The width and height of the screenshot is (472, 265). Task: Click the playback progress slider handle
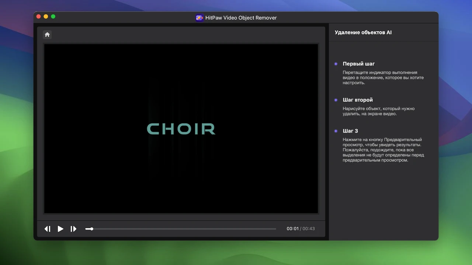pyautogui.click(x=91, y=229)
